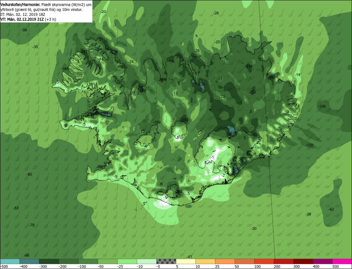This screenshot has width=352, height=269.
Task: Click the '-98' value on the map
Action: click(x=24, y=30)
